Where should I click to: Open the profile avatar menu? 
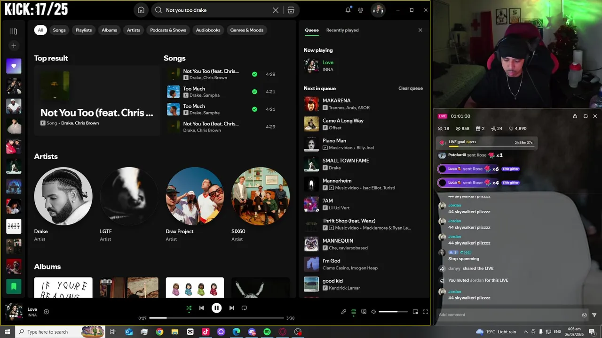(378, 10)
